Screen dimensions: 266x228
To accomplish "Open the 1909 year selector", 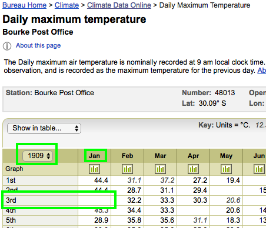I will [x=38, y=156].
